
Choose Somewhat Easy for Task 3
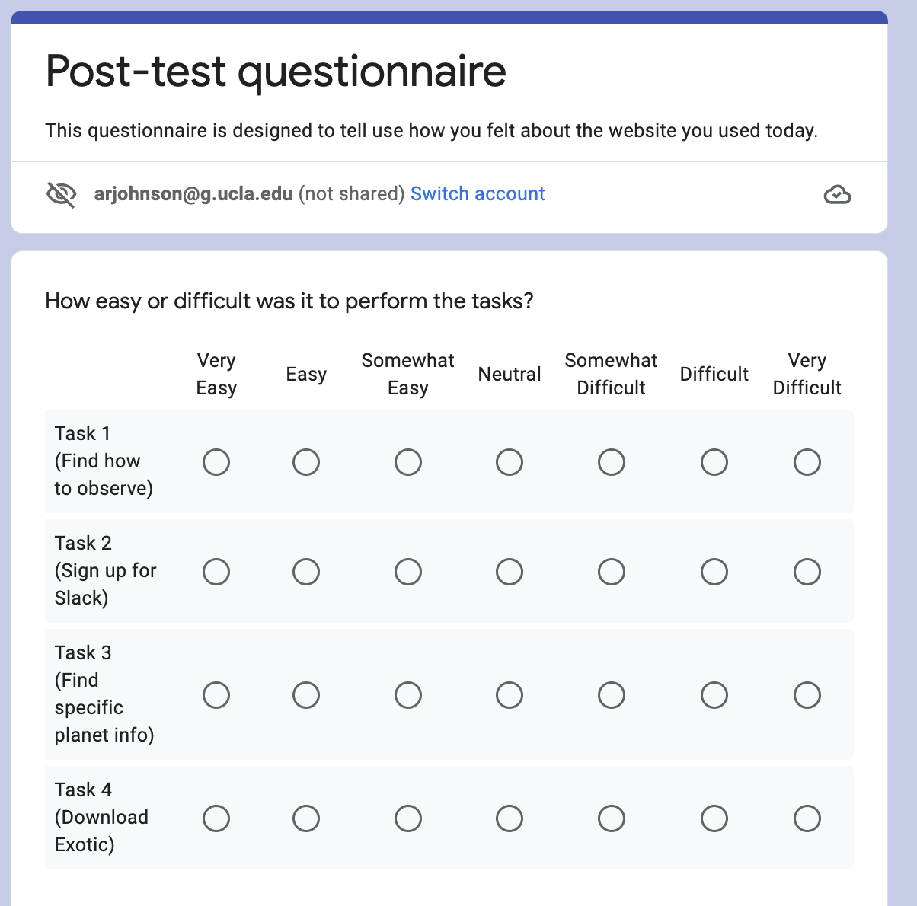pyautogui.click(x=408, y=695)
